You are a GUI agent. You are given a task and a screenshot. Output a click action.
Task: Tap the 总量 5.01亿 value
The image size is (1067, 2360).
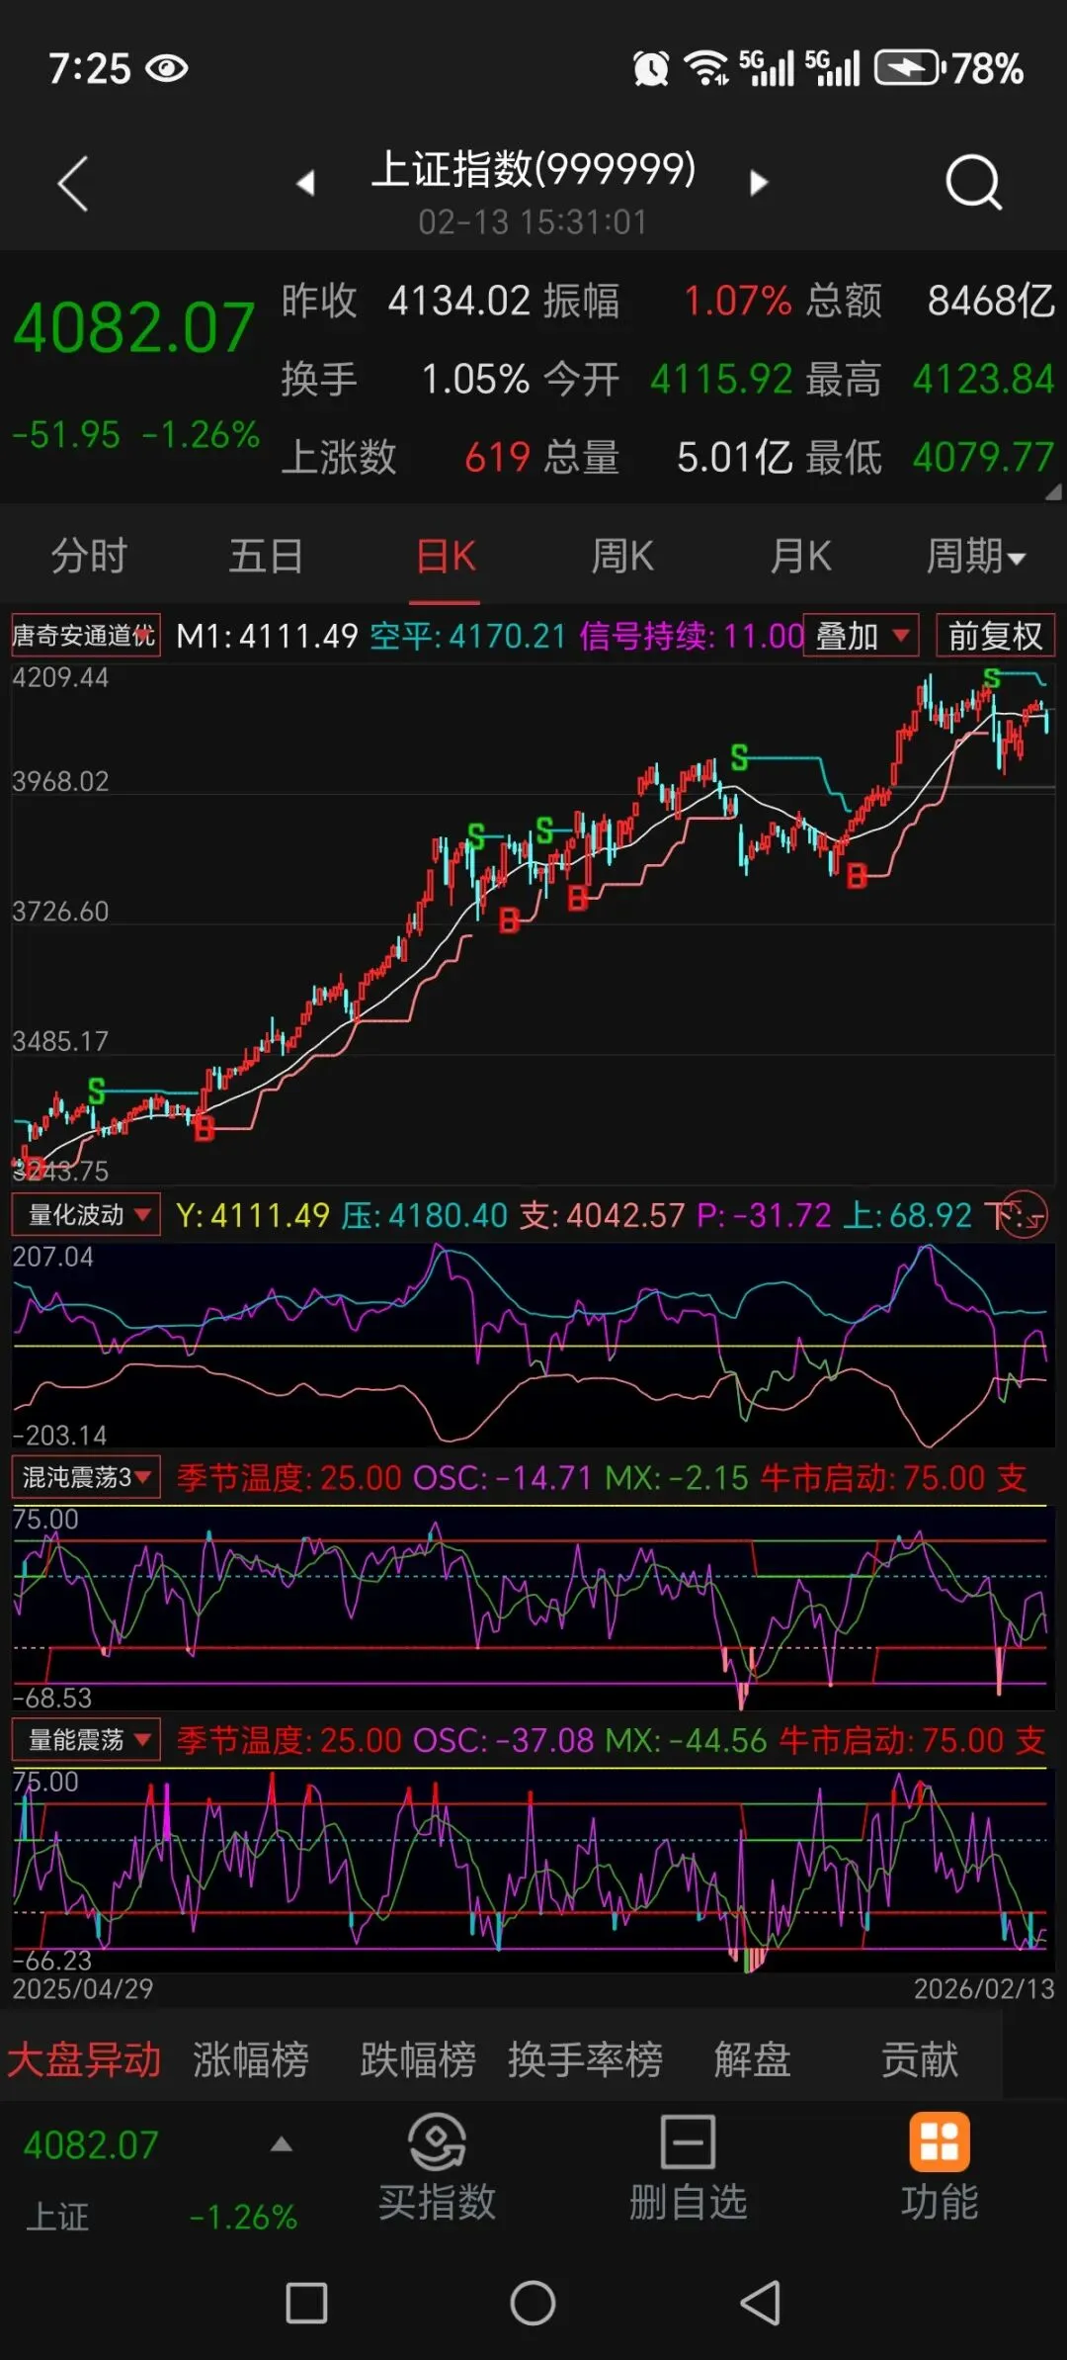[x=734, y=457]
